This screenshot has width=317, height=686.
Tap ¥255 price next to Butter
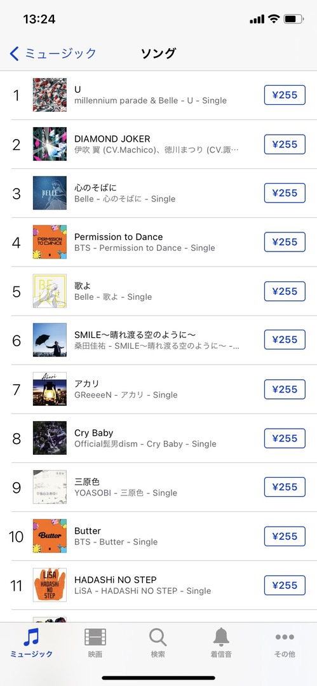(x=285, y=536)
